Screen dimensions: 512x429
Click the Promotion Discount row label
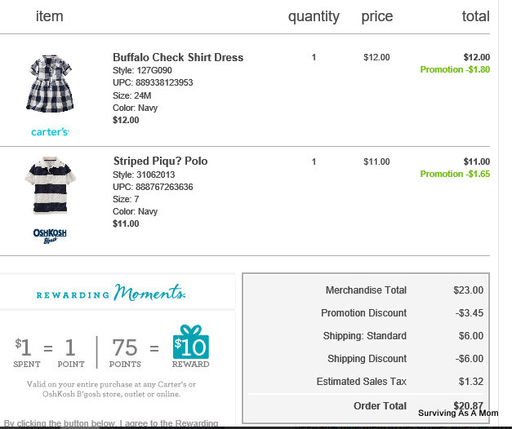click(363, 313)
